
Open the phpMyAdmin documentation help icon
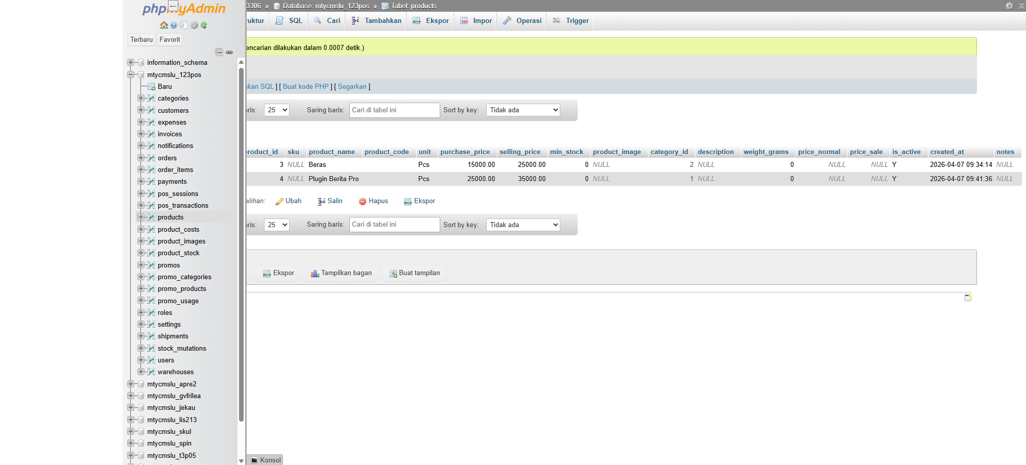pos(174,25)
